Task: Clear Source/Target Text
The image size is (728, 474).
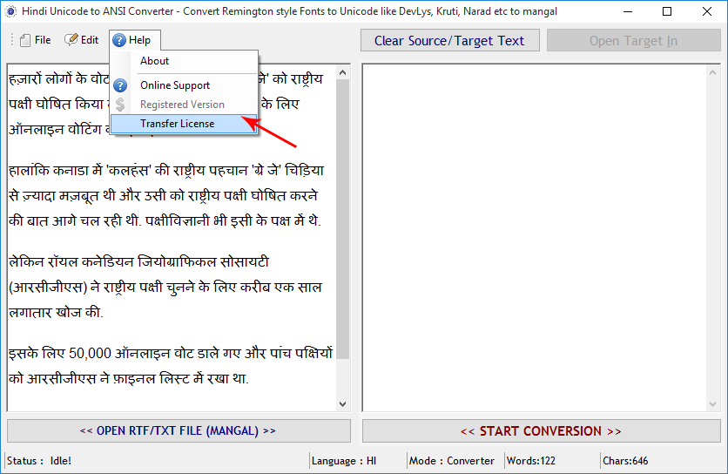Action: [x=450, y=40]
